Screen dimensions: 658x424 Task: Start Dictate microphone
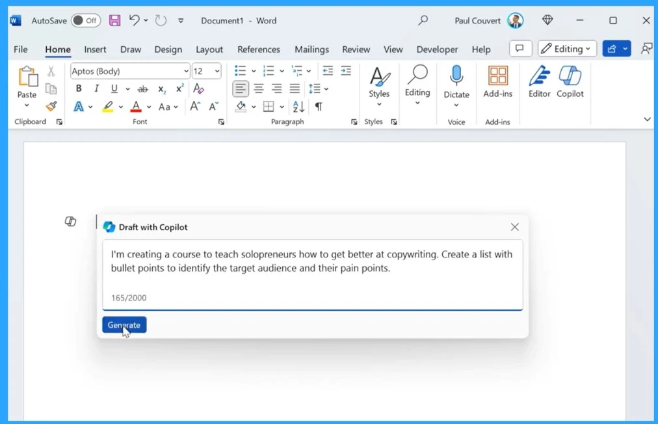456,78
